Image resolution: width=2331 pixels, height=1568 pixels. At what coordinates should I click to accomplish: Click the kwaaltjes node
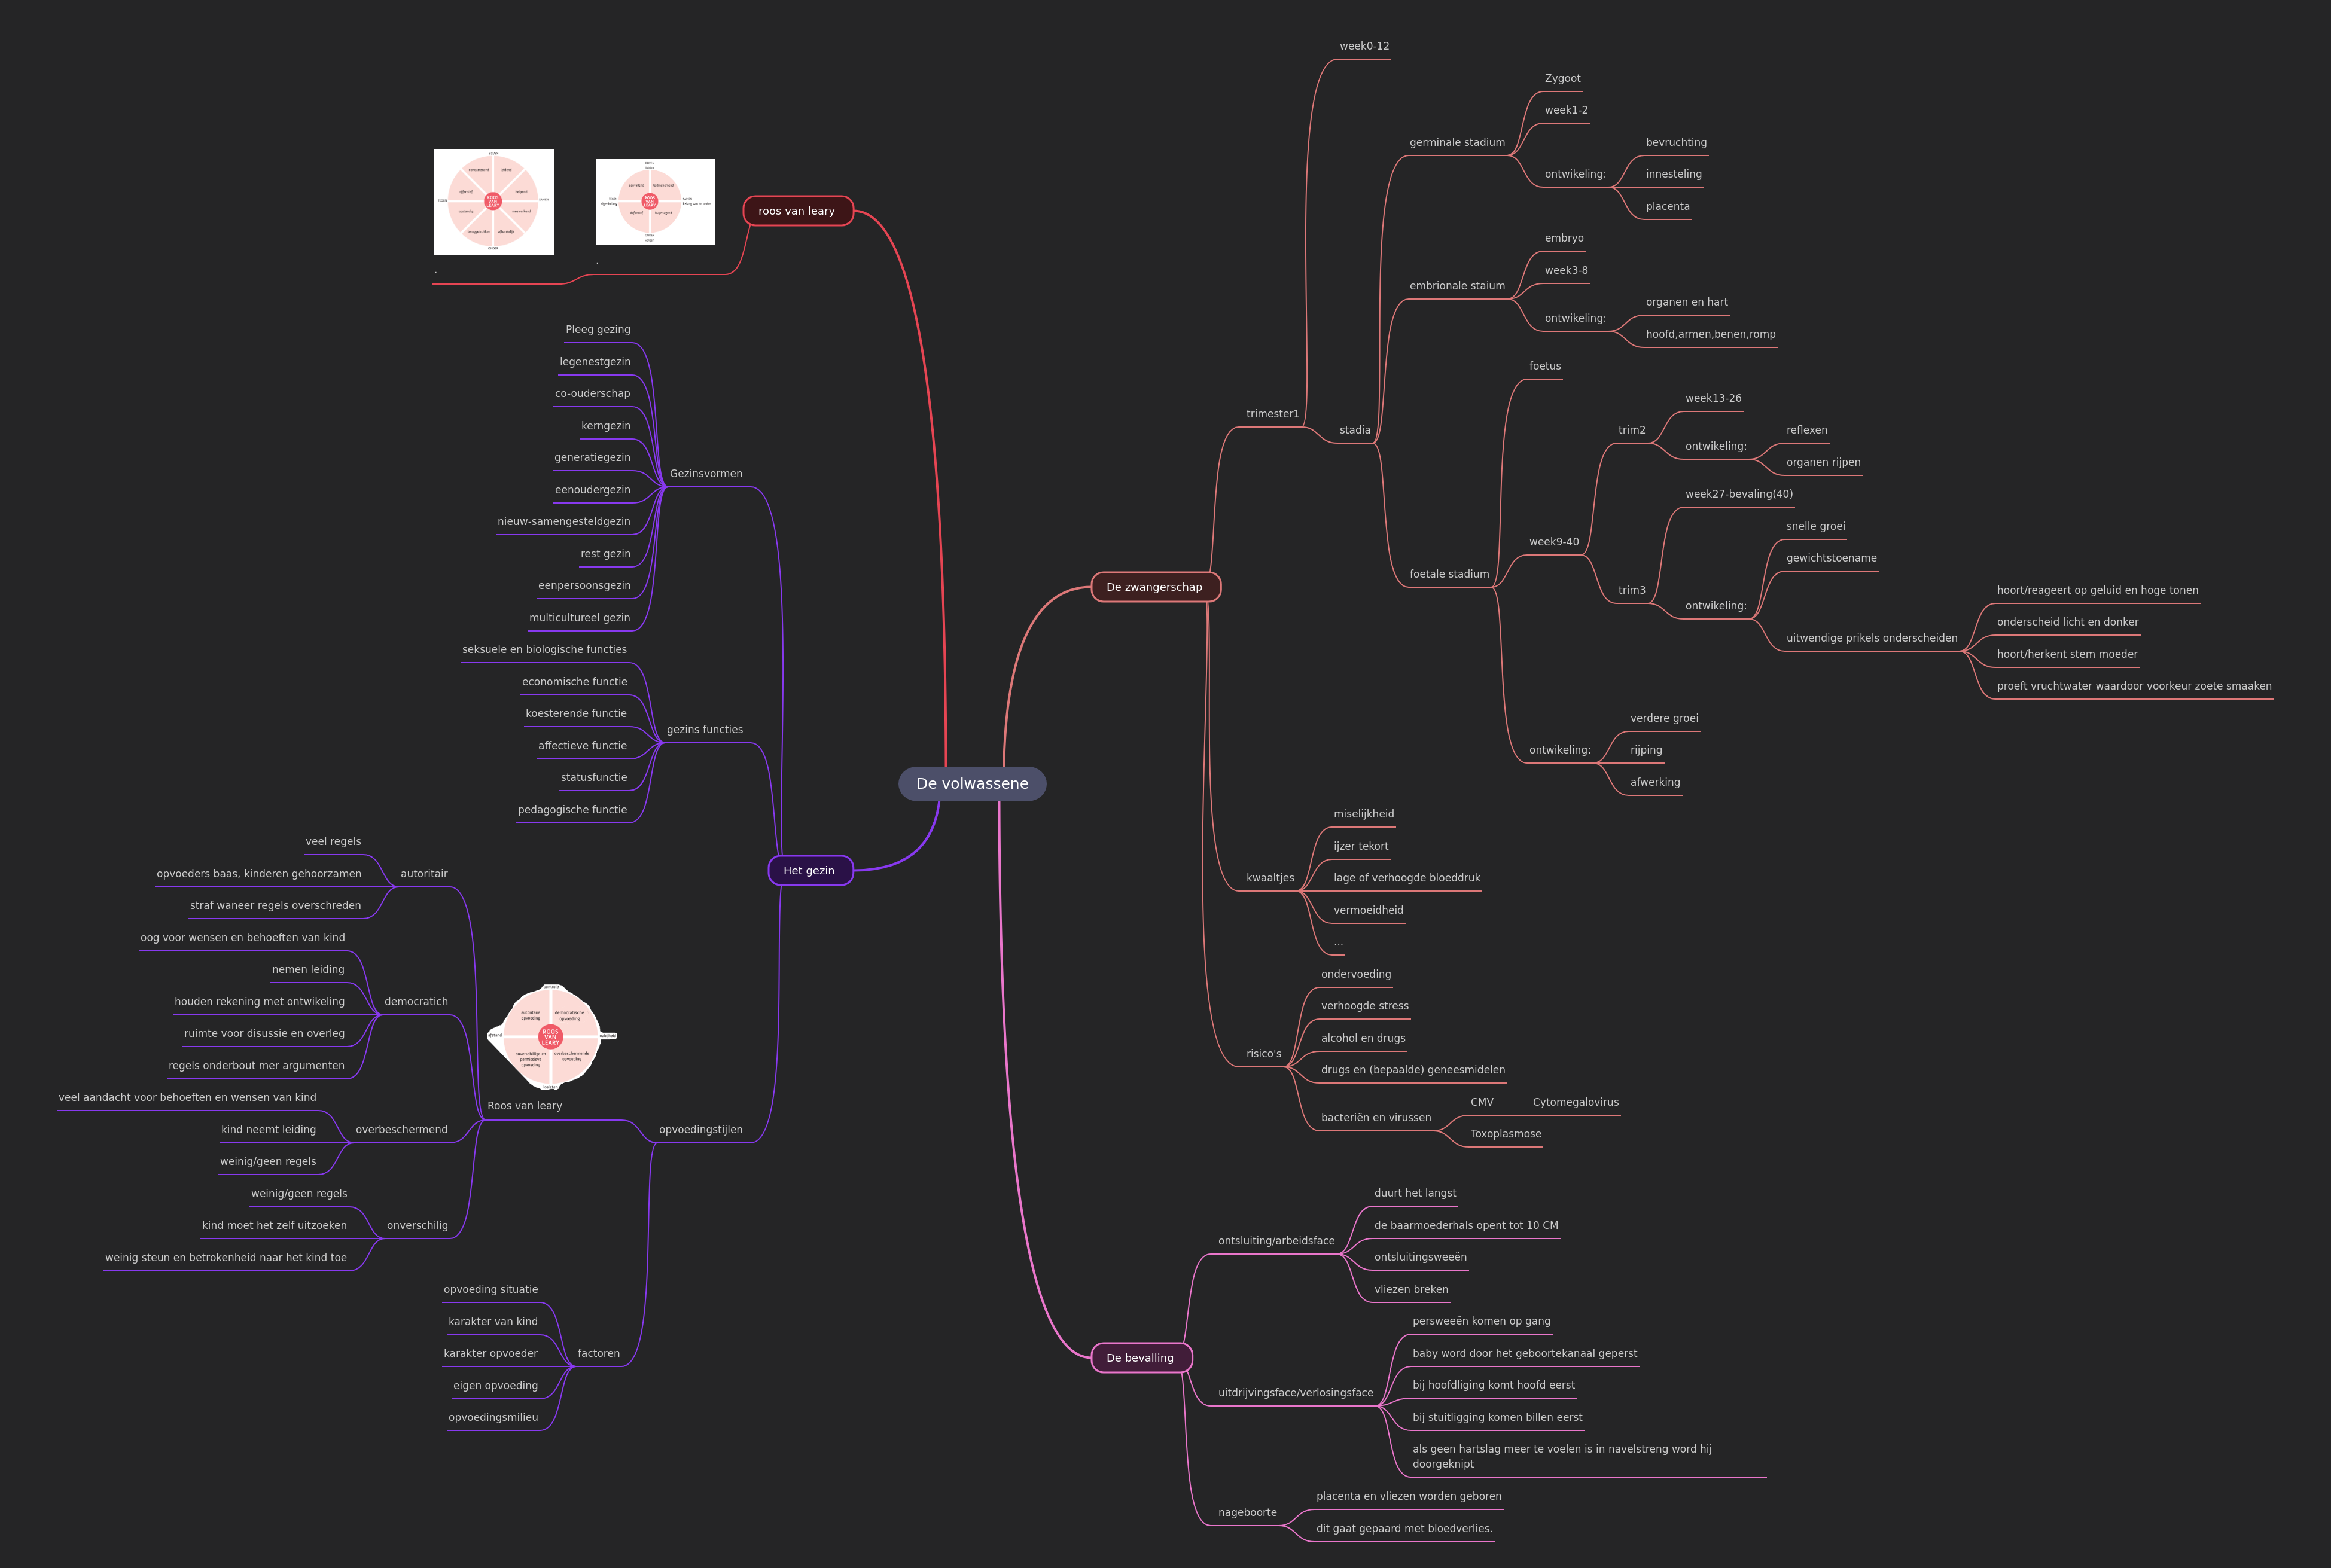pyautogui.click(x=1270, y=878)
